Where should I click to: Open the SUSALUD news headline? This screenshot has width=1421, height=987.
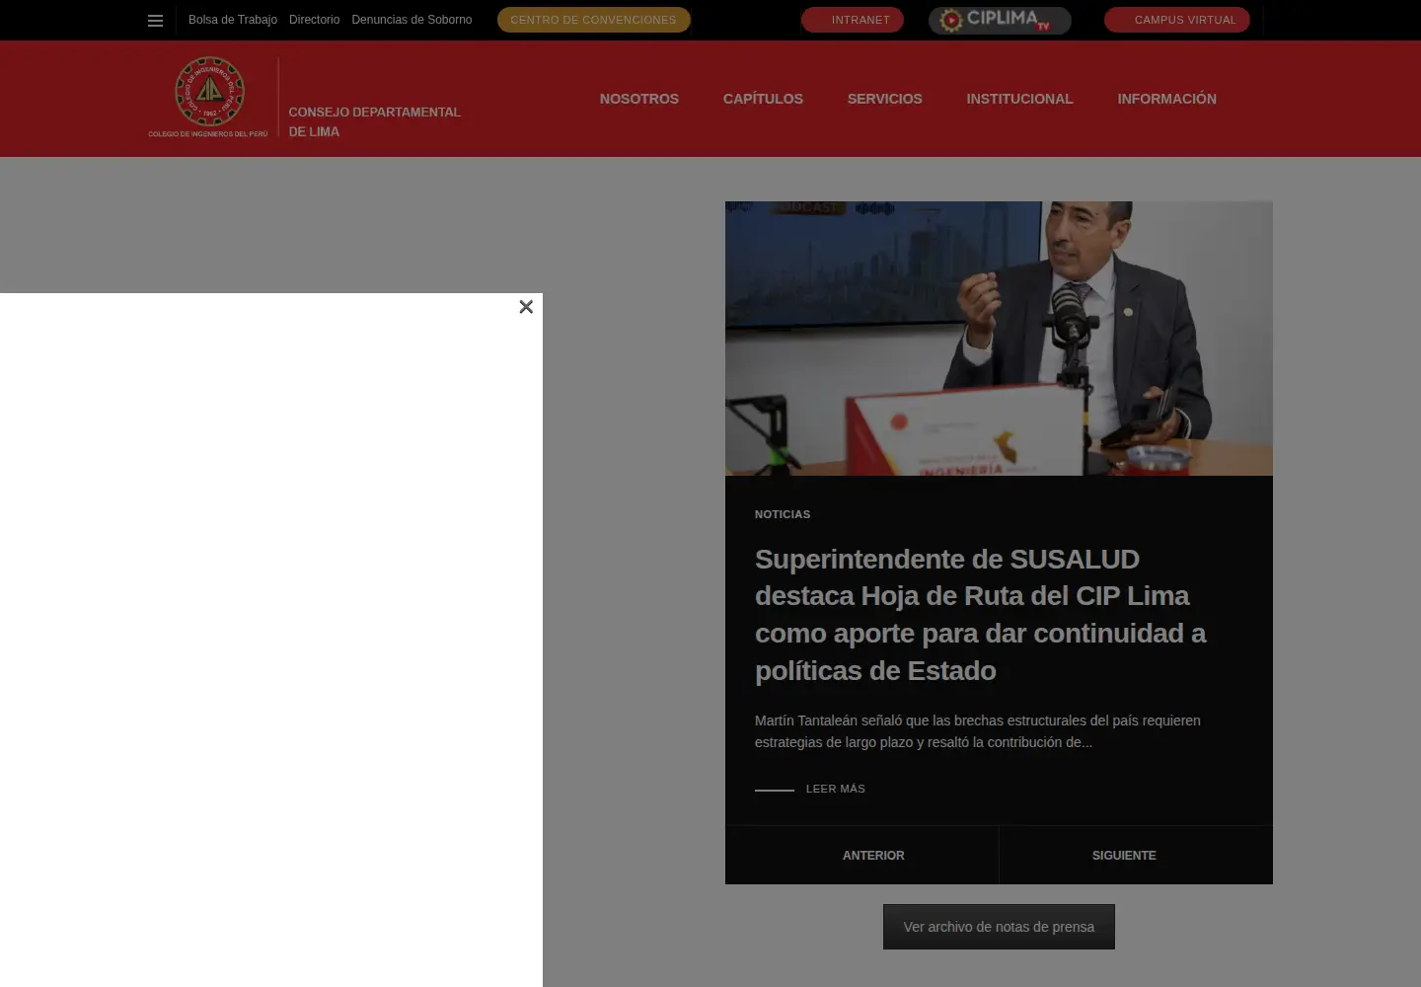(980, 615)
